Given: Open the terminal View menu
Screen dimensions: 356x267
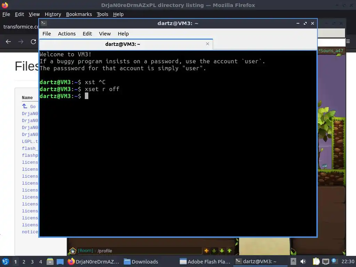Looking at the screenshot, I should [105, 34].
